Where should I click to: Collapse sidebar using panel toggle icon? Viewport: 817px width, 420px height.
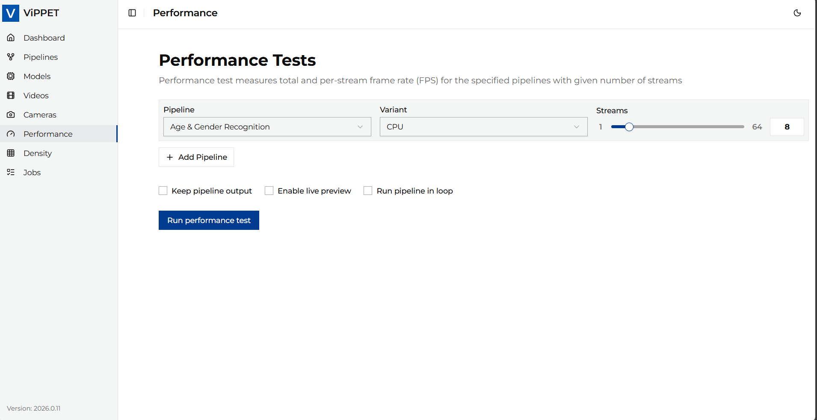coord(132,13)
